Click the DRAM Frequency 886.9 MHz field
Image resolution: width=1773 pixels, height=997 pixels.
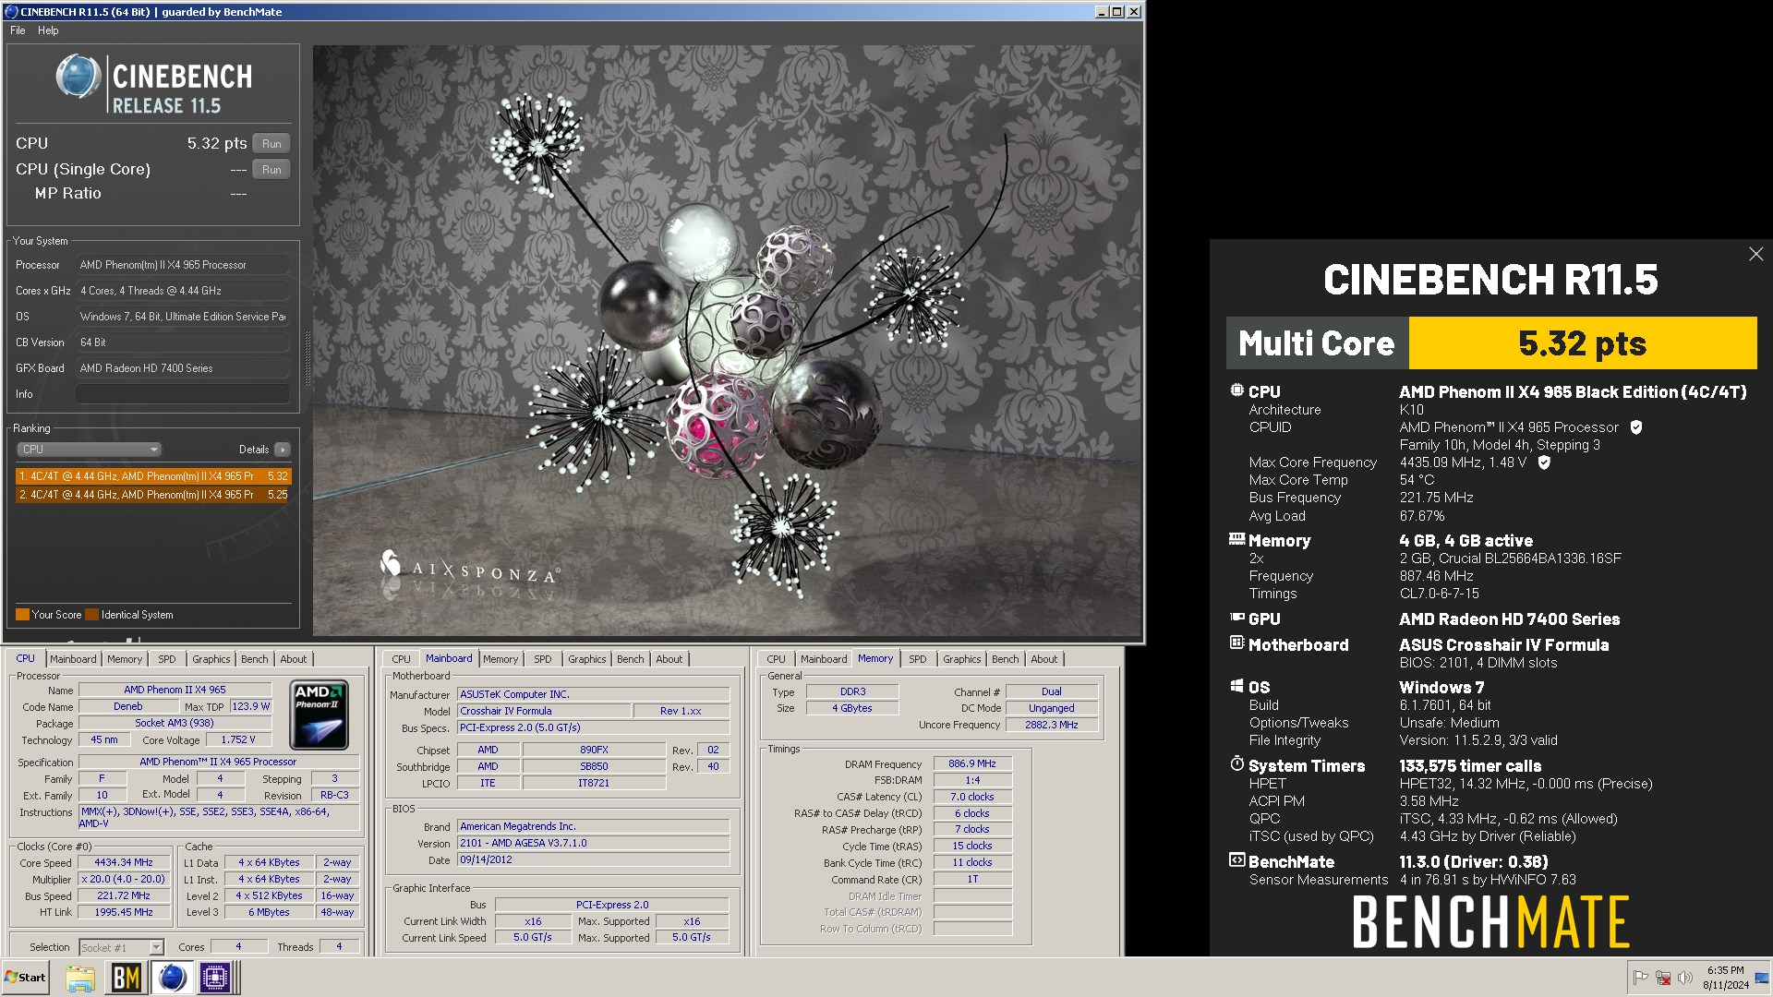coord(972,764)
